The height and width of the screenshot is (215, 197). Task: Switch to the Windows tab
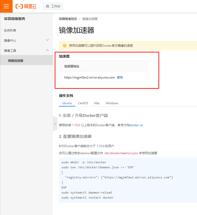[x=112, y=103]
